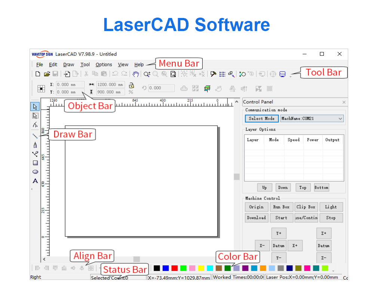The image size is (374, 296).
Task: Select the Pan hand tool
Action: [136, 74]
